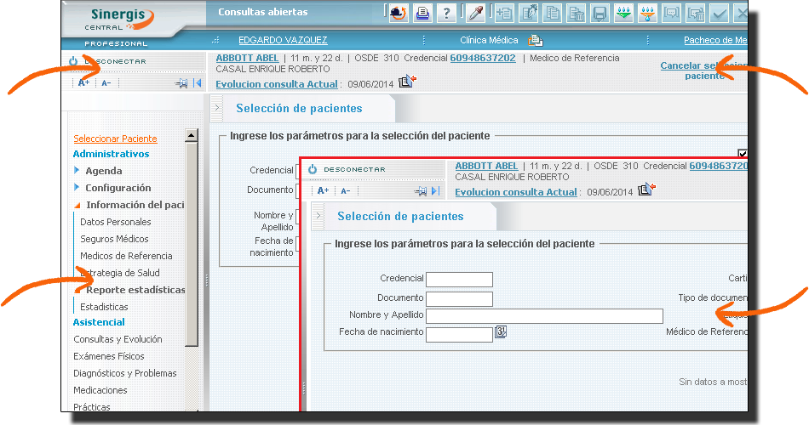Click the Nombre y Apellido input field
The width and height of the screenshot is (809, 425).
[544, 316]
